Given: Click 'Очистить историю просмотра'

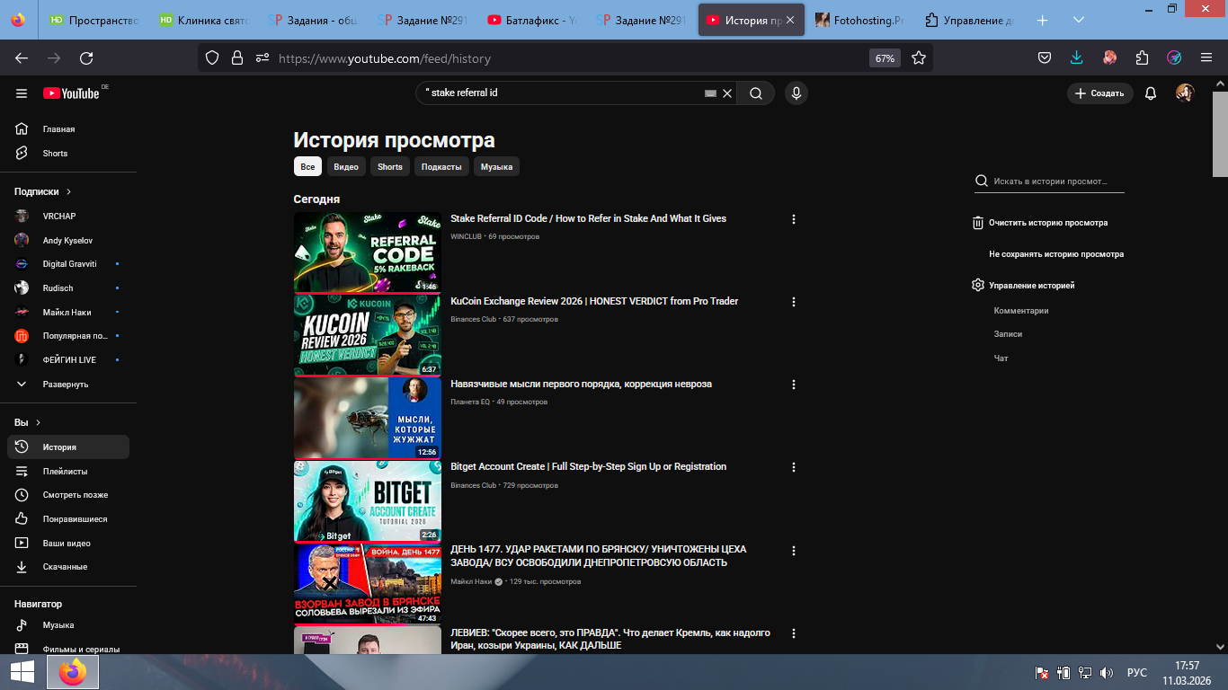Looking at the screenshot, I should pyautogui.click(x=1047, y=223).
